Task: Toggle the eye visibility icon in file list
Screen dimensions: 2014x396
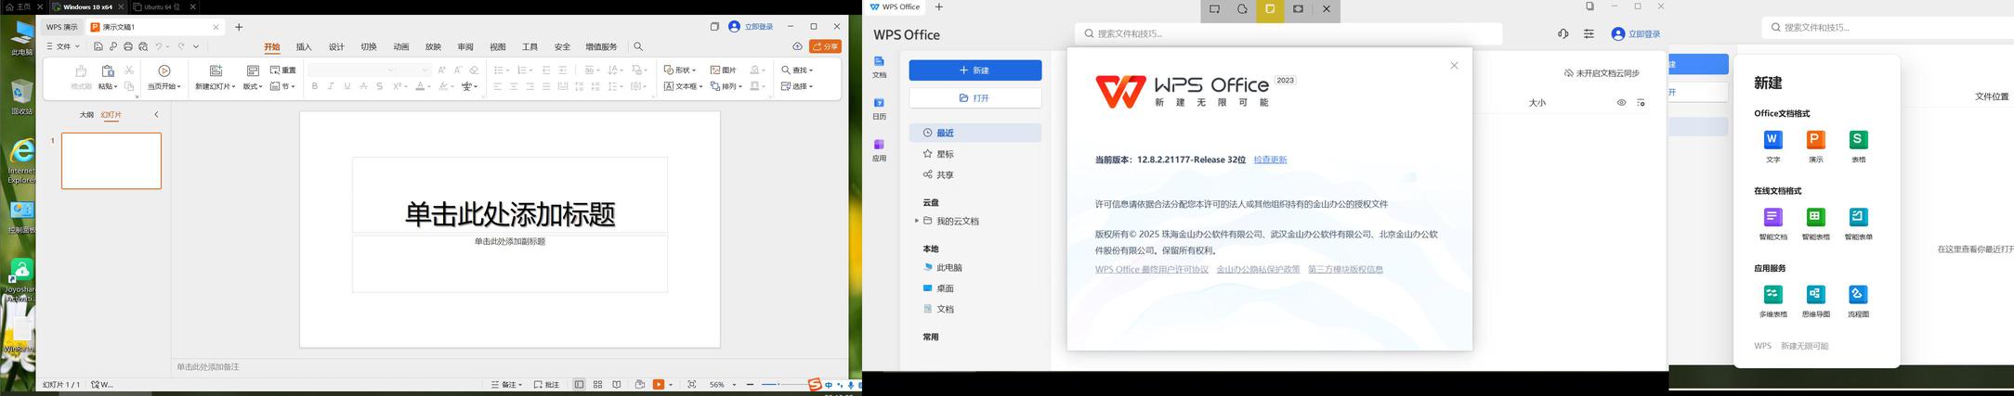Action: pos(1621,103)
